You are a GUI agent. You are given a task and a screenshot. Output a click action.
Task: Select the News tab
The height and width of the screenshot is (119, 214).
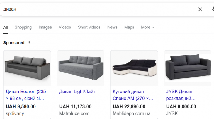click(x=112, y=27)
